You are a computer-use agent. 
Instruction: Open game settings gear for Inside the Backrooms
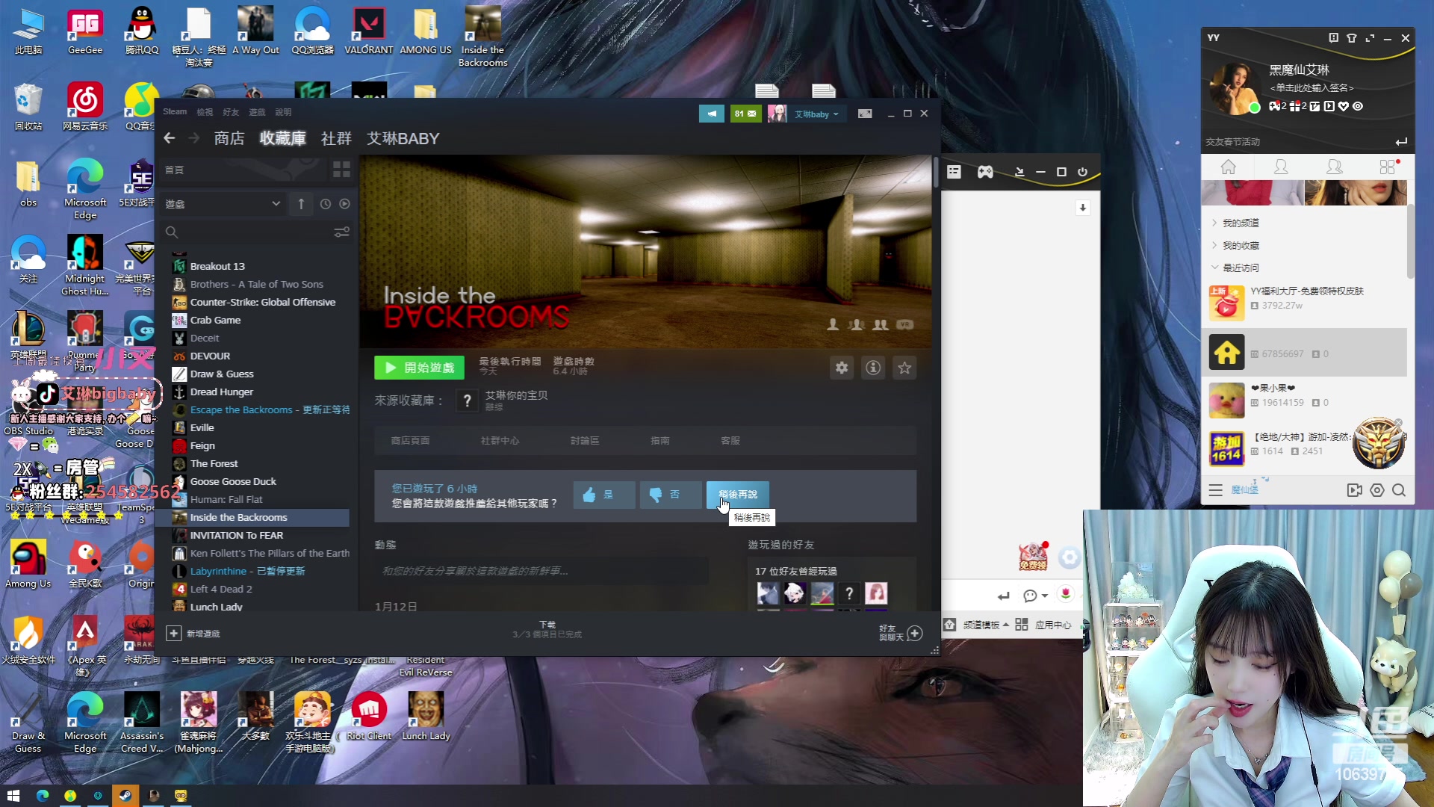click(x=842, y=368)
